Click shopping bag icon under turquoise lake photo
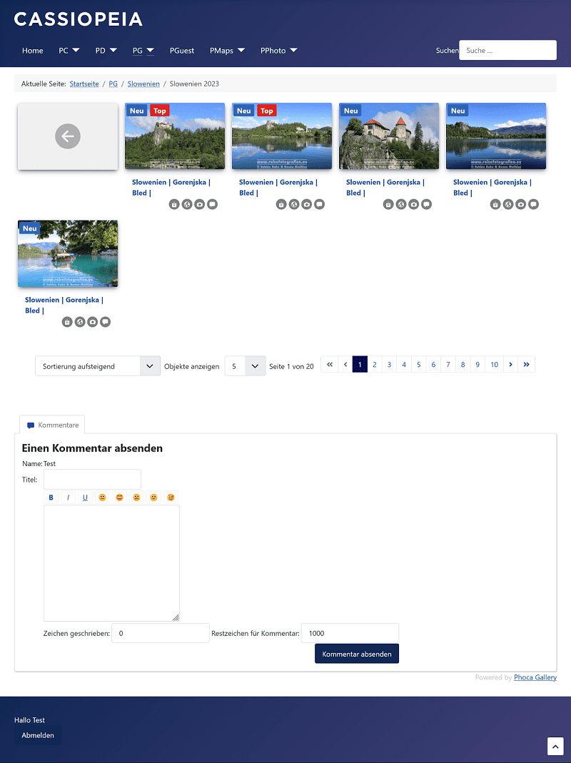 click(67, 322)
